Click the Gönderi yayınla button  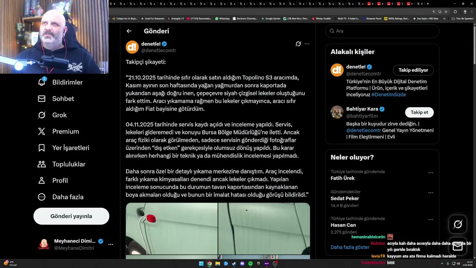71,216
